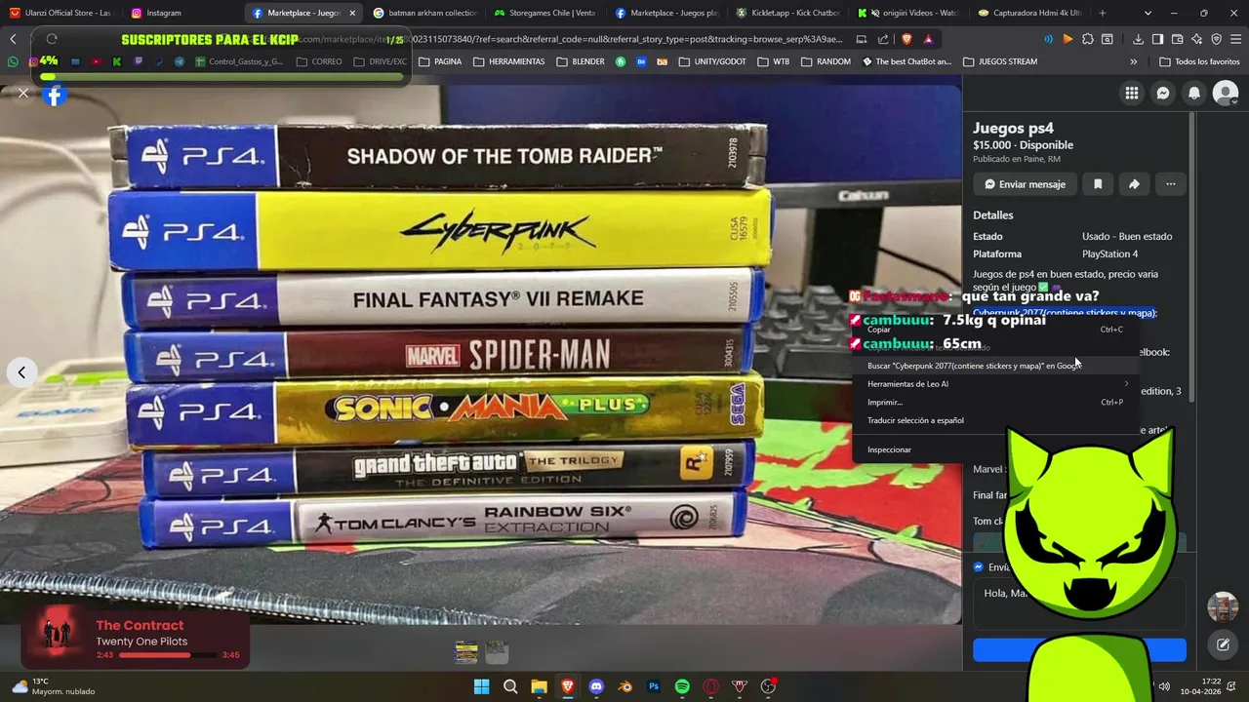Image resolution: width=1249 pixels, height=702 pixels.
Task: Close the Marketplace photo viewer with X
Action: [23, 94]
